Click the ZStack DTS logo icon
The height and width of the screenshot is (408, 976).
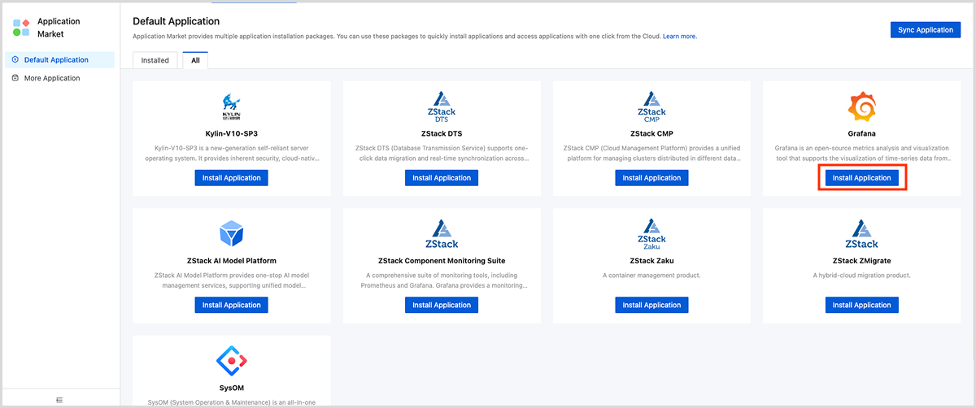click(x=441, y=106)
